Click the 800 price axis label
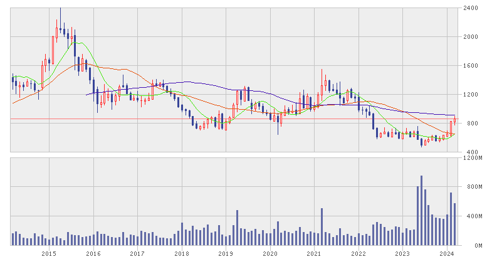Viewport: 487px width, 259px height. pyautogui.click(x=473, y=124)
